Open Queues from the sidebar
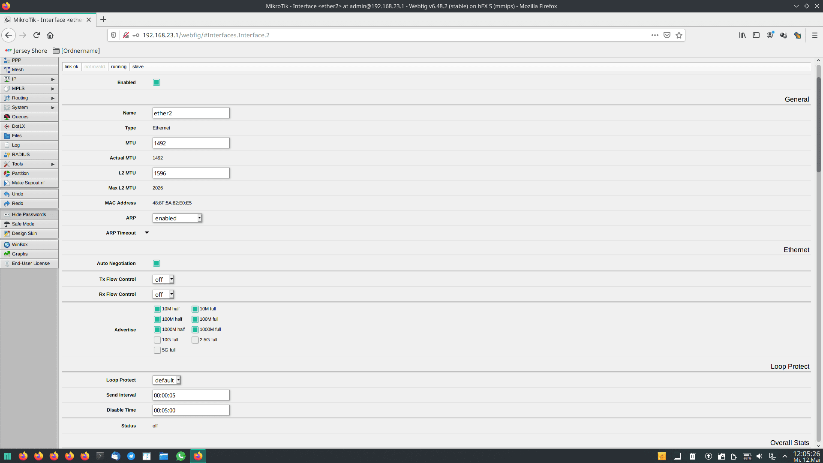 [29, 117]
